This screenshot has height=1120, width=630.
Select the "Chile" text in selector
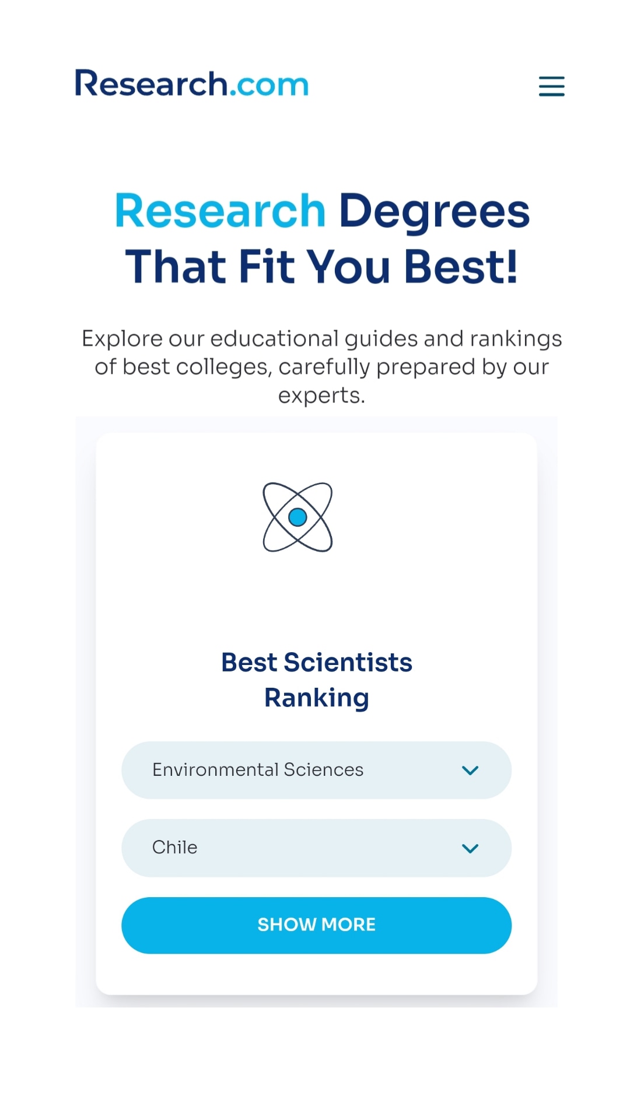[175, 847]
